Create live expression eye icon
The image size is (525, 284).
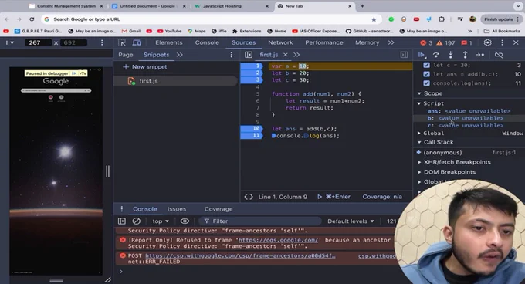click(x=185, y=221)
